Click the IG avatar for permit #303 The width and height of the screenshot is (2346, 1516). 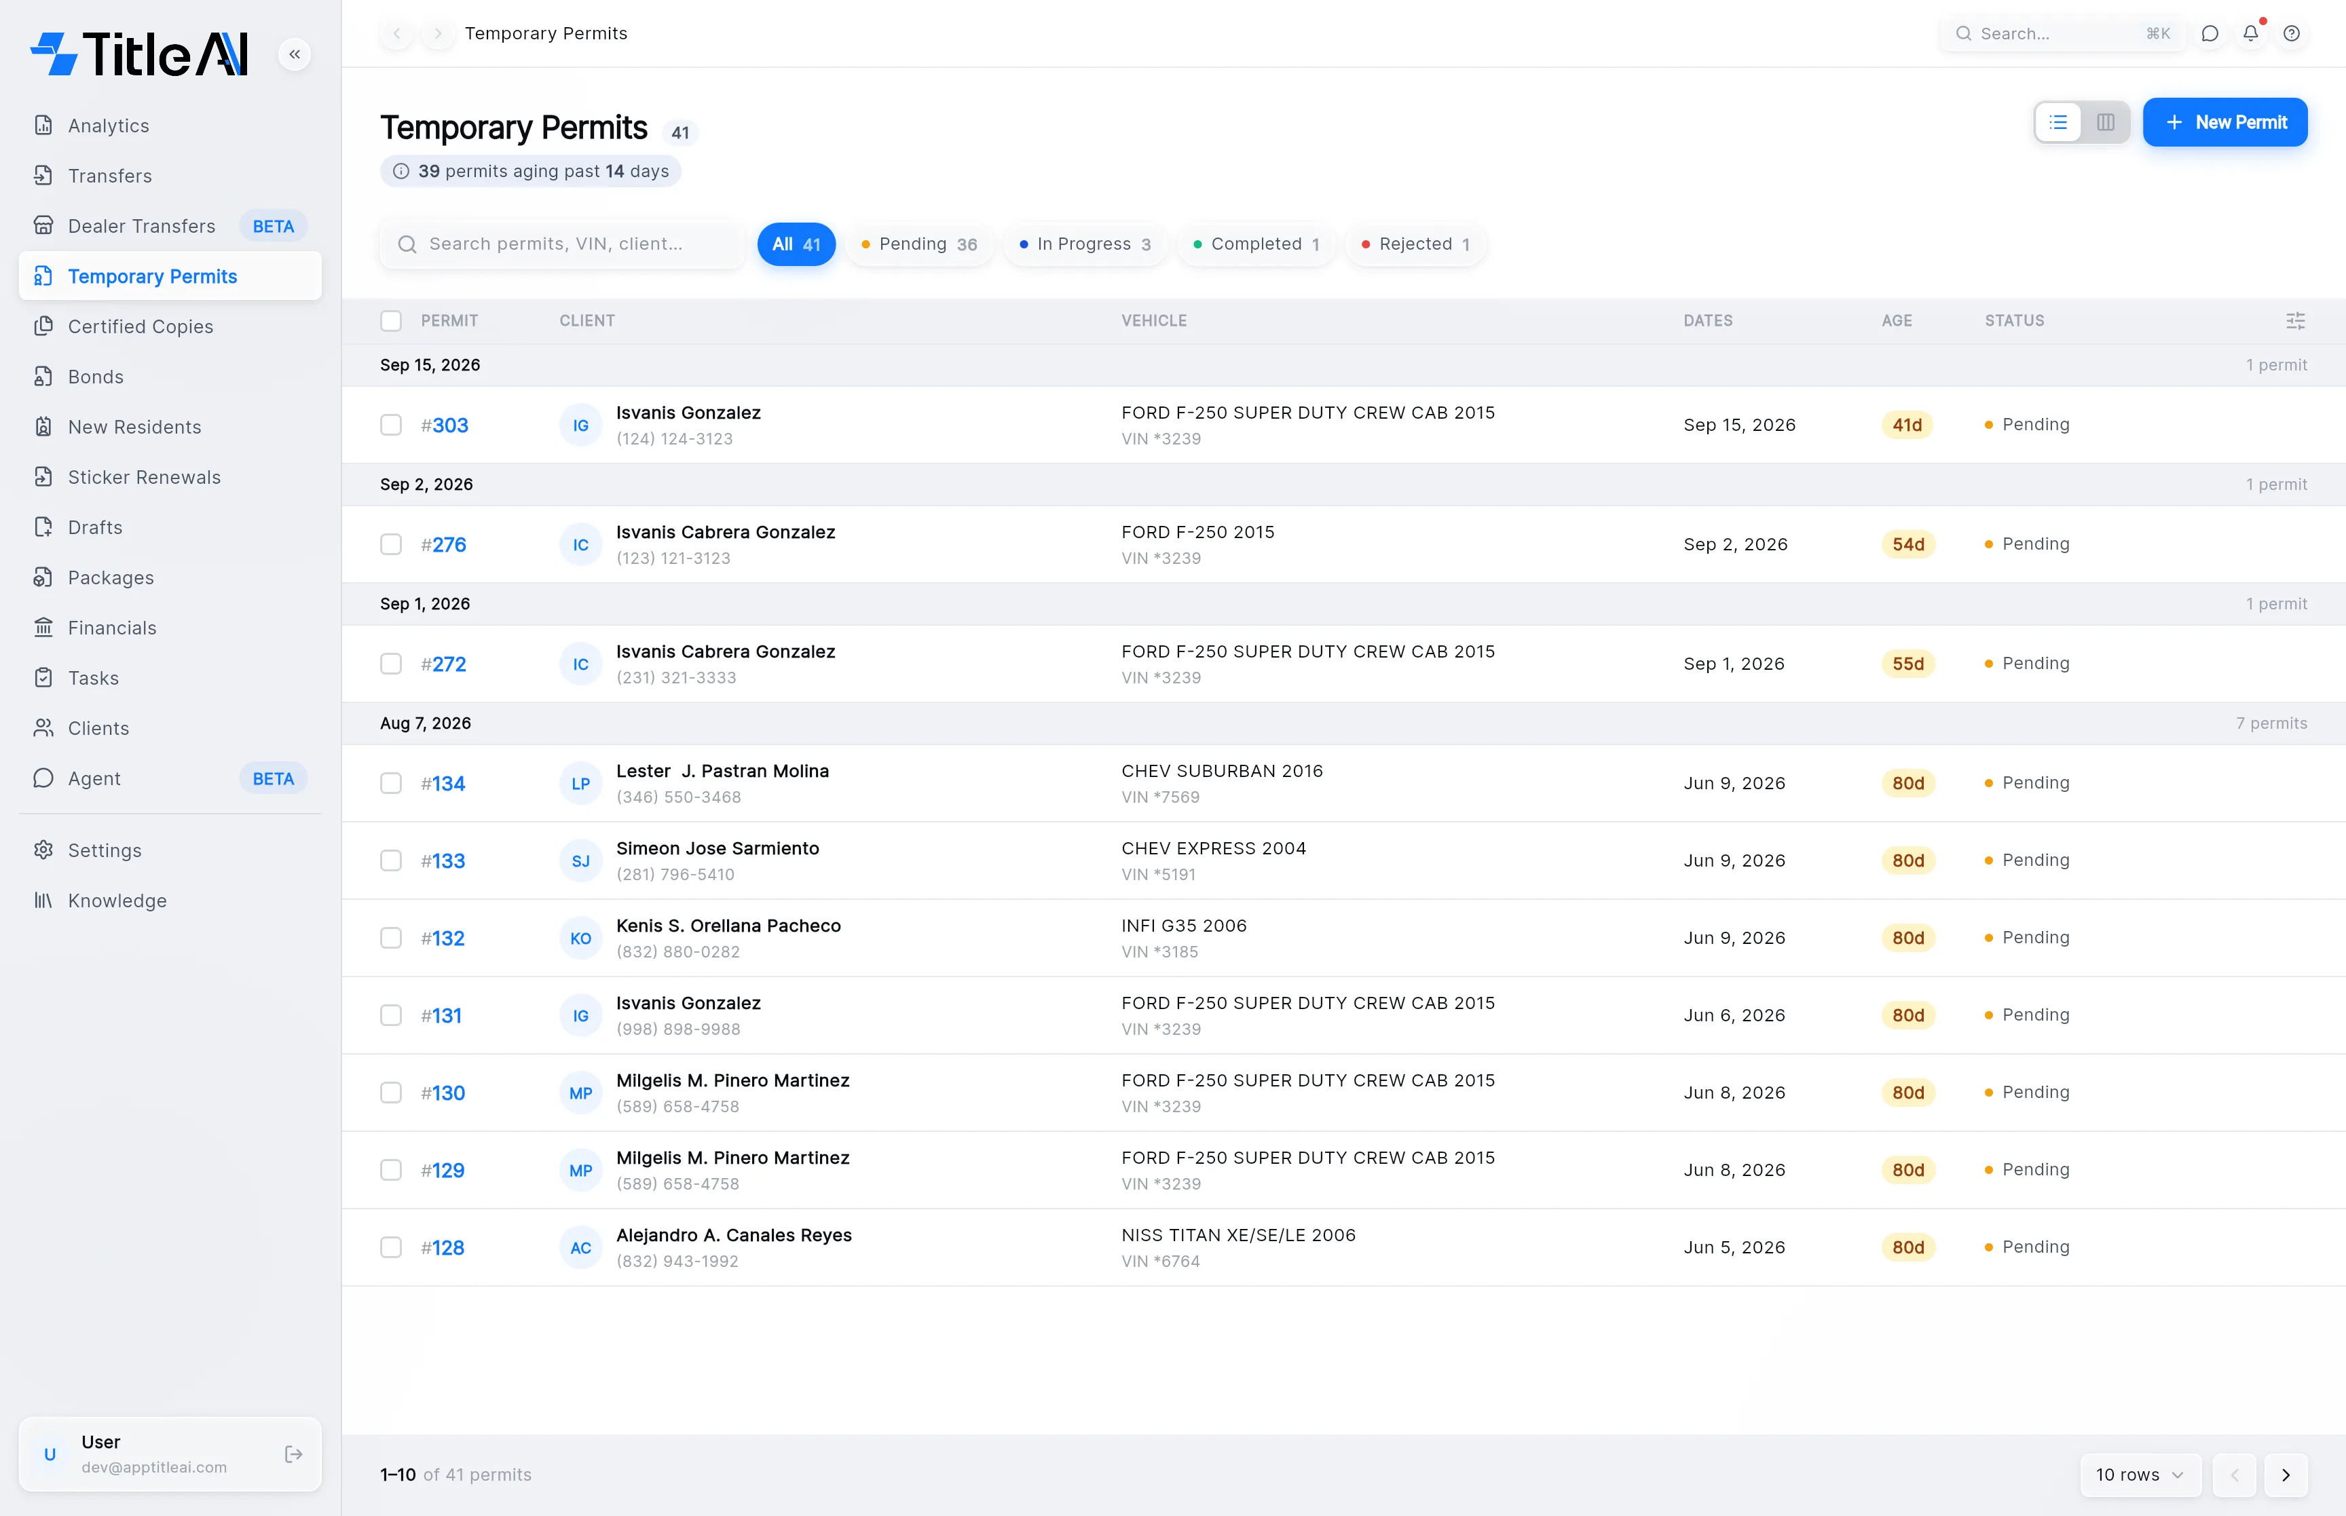click(x=581, y=425)
